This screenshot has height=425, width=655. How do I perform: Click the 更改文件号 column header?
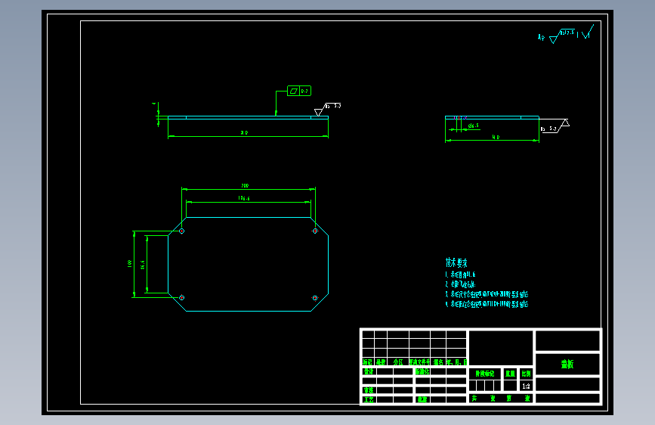pyautogui.click(x=419, y=361)
